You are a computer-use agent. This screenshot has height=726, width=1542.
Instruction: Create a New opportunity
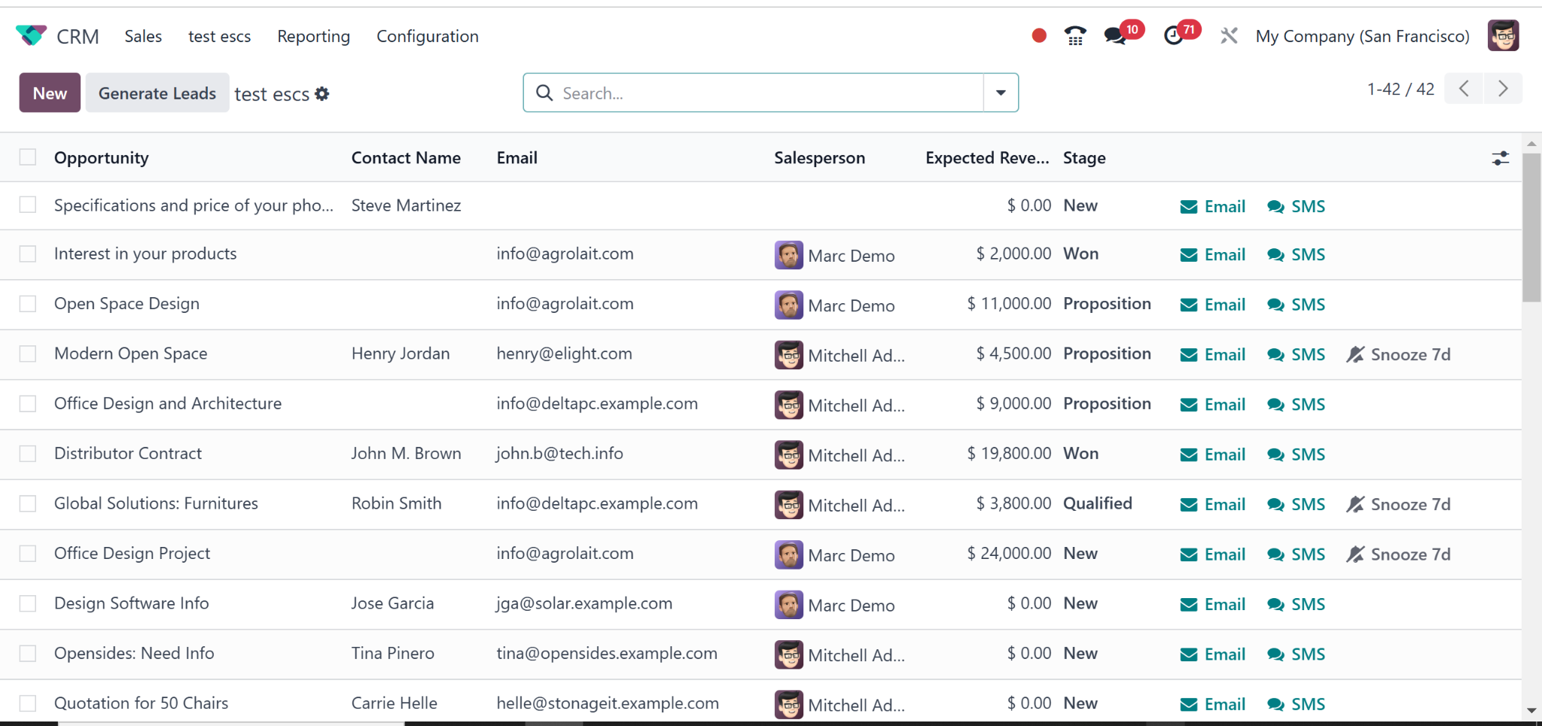click(50, 93)
